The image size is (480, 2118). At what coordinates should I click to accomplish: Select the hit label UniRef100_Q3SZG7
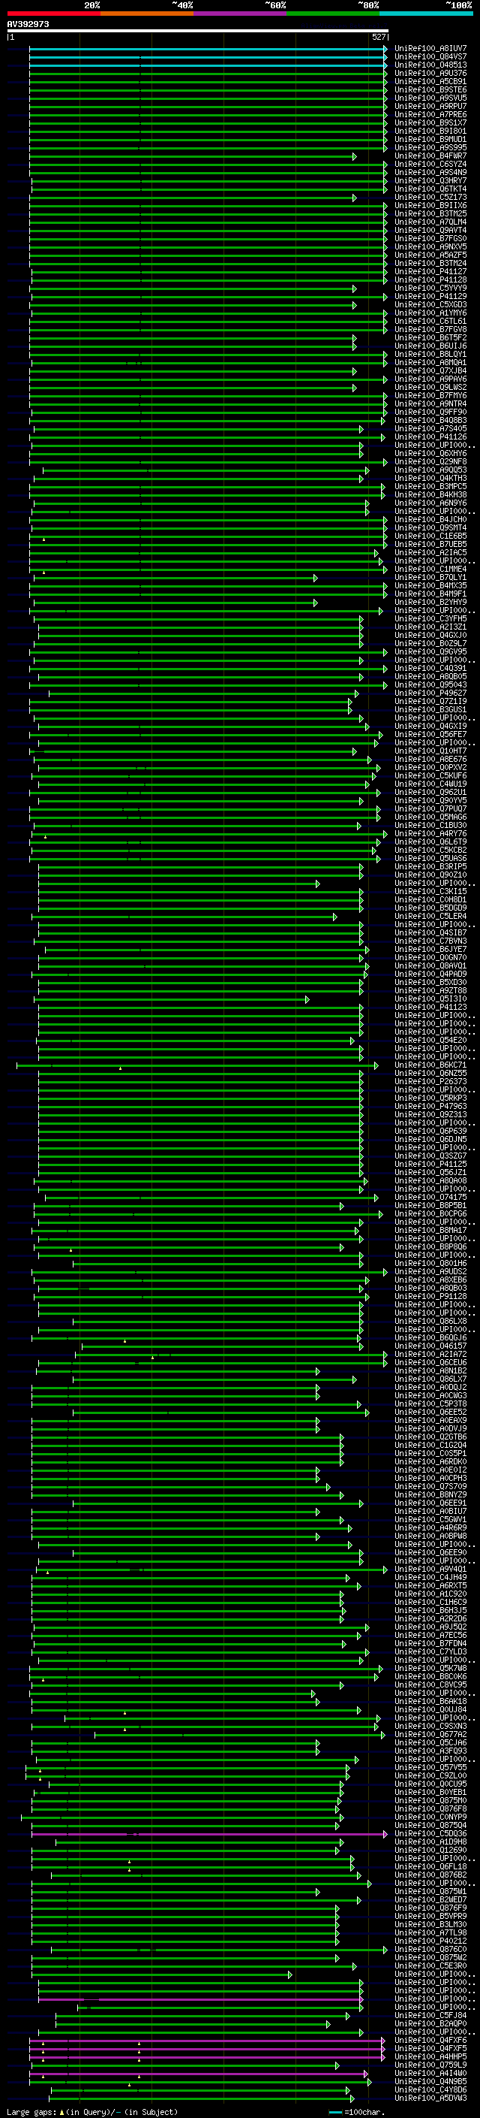coord(430,1156)
